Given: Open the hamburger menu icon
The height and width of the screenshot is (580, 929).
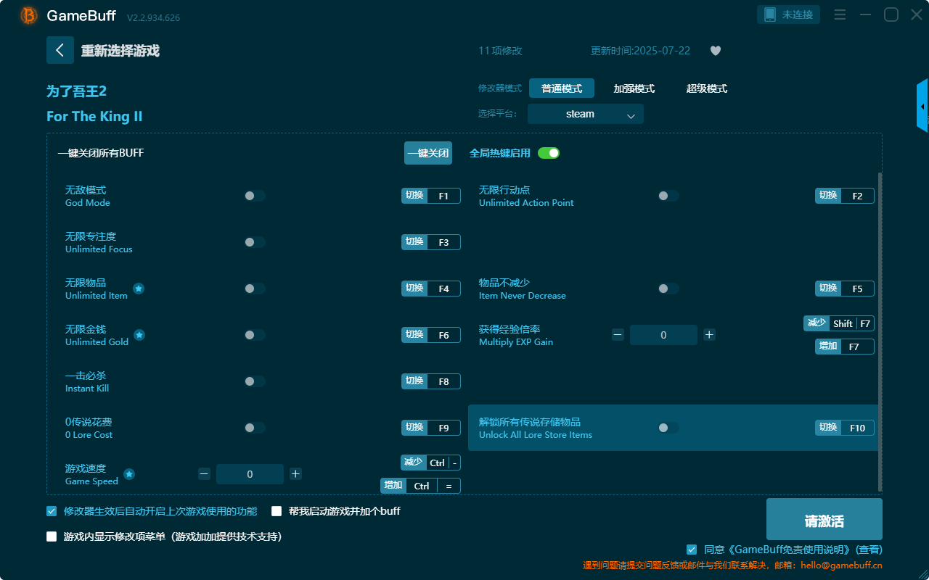Looking at the screenshot, I should click(x=840, y=14).
